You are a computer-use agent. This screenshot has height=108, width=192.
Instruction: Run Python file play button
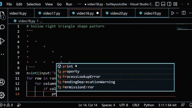(173, 13)
